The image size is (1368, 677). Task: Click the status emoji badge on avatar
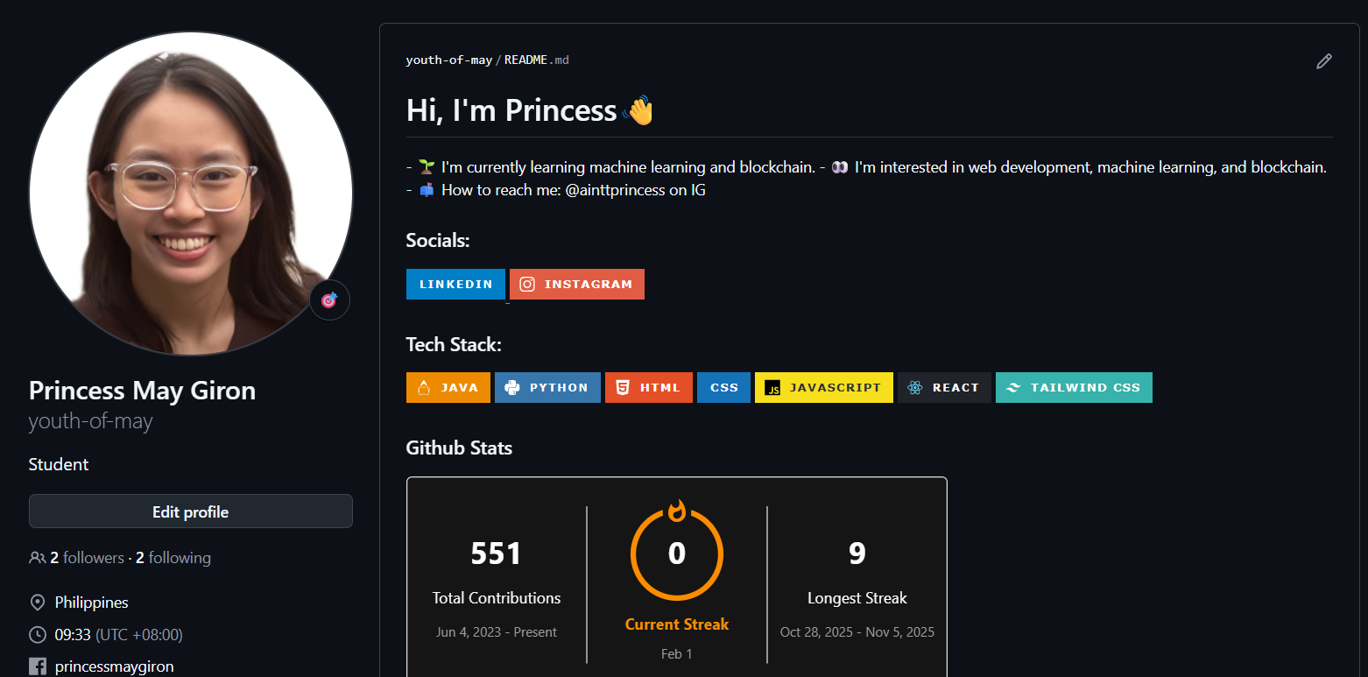tap(329, 300)
